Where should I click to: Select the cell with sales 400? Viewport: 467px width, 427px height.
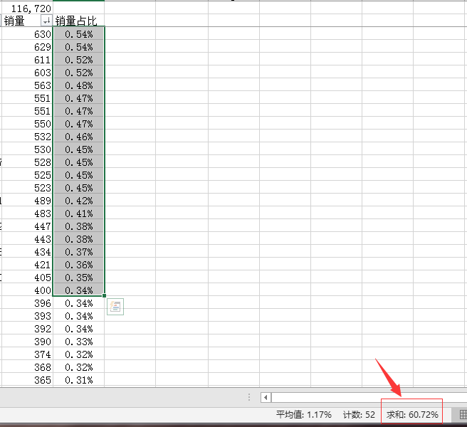click(27, 290)
